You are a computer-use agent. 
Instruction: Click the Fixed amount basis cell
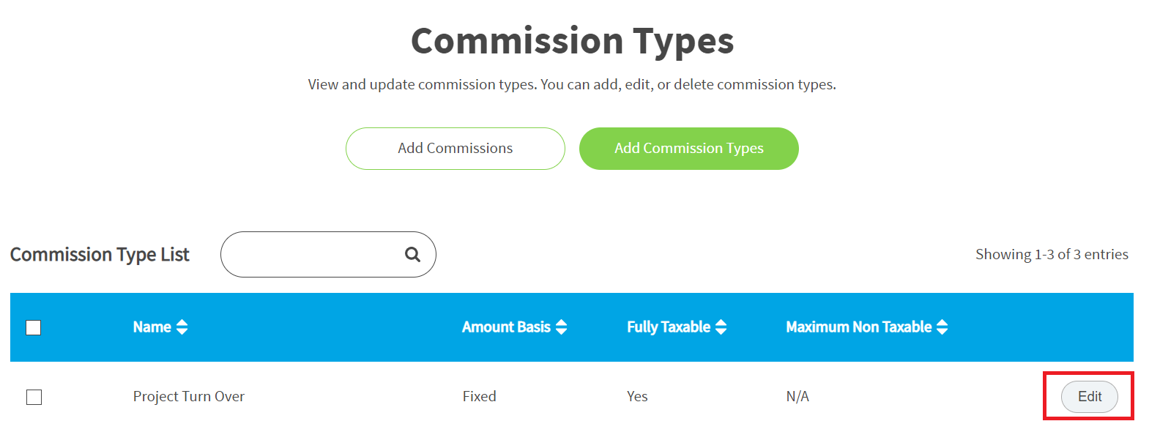pyautogui.click(x=480, y=396)
